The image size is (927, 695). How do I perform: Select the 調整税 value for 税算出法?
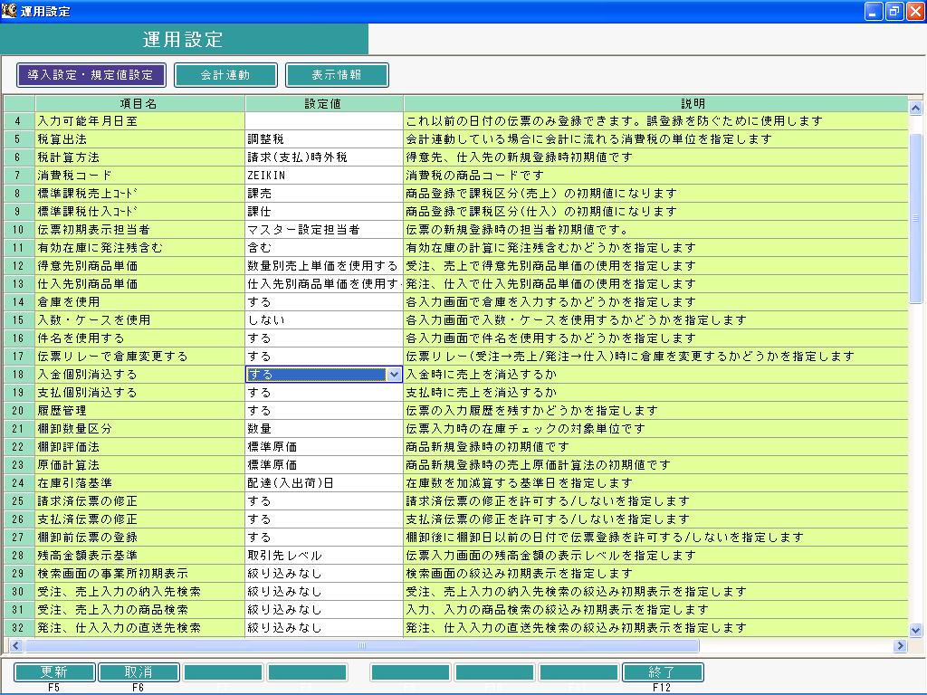(324, 138)
